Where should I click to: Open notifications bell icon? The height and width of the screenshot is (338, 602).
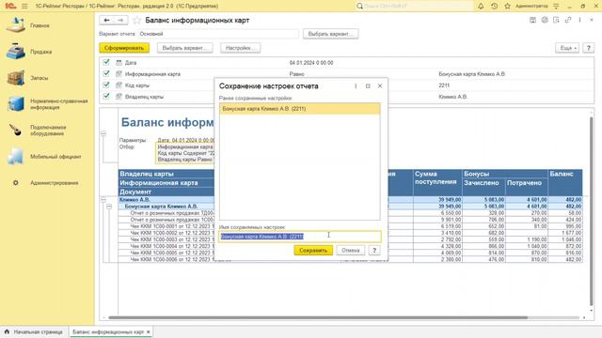click(x=481, y=7)
